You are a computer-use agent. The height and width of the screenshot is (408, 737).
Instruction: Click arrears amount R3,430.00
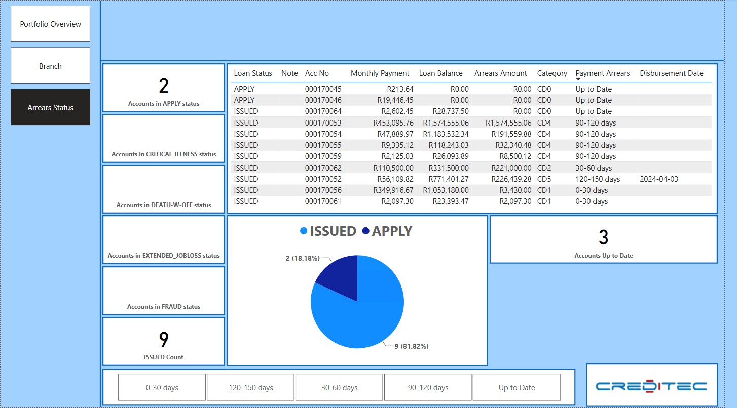[x=515, y=190]
